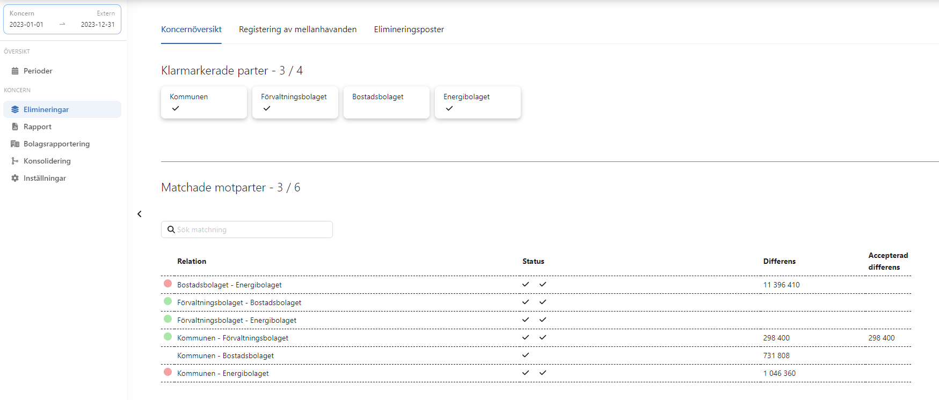Select the Bostadsbolaget party card

tap(387, 102)
